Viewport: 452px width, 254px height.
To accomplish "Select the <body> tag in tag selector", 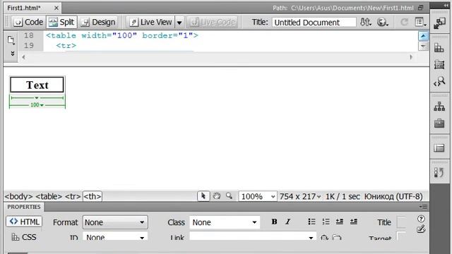I will [18, 196].
